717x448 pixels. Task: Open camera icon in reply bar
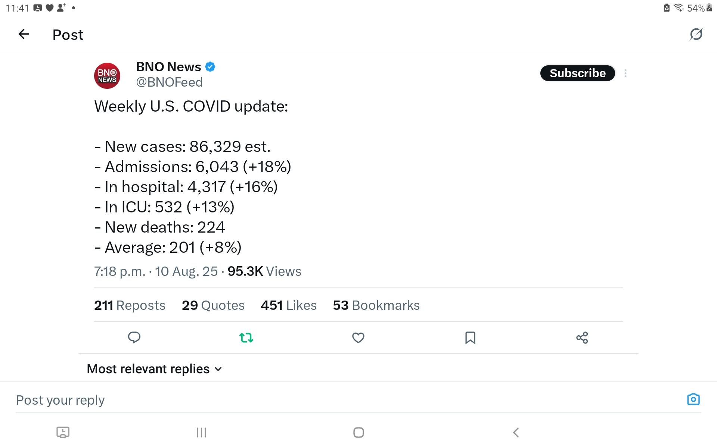click(693, 399)
